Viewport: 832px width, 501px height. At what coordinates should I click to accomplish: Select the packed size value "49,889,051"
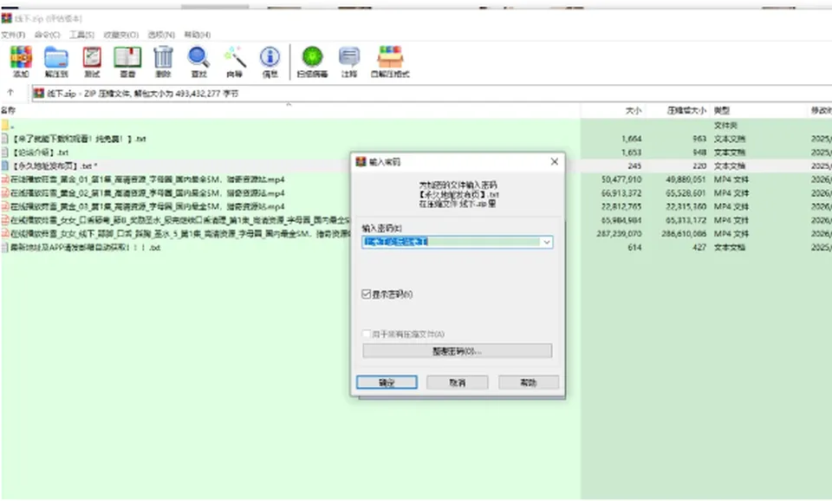(x=686, y=179)
